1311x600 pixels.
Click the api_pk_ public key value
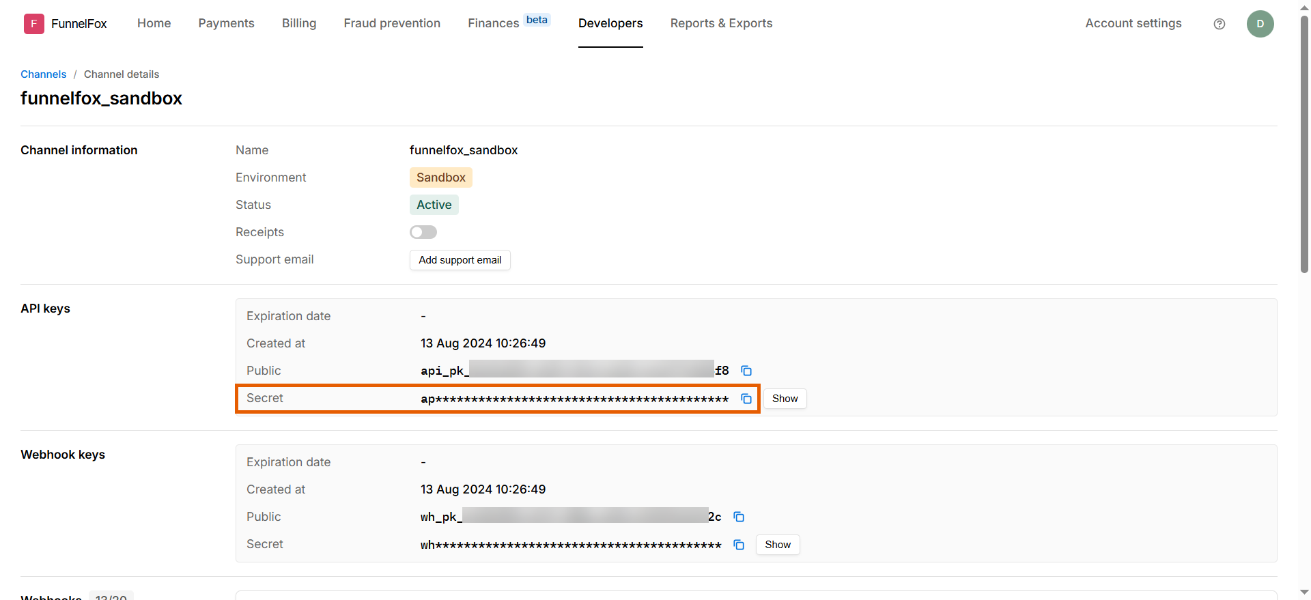coord(575,371)
